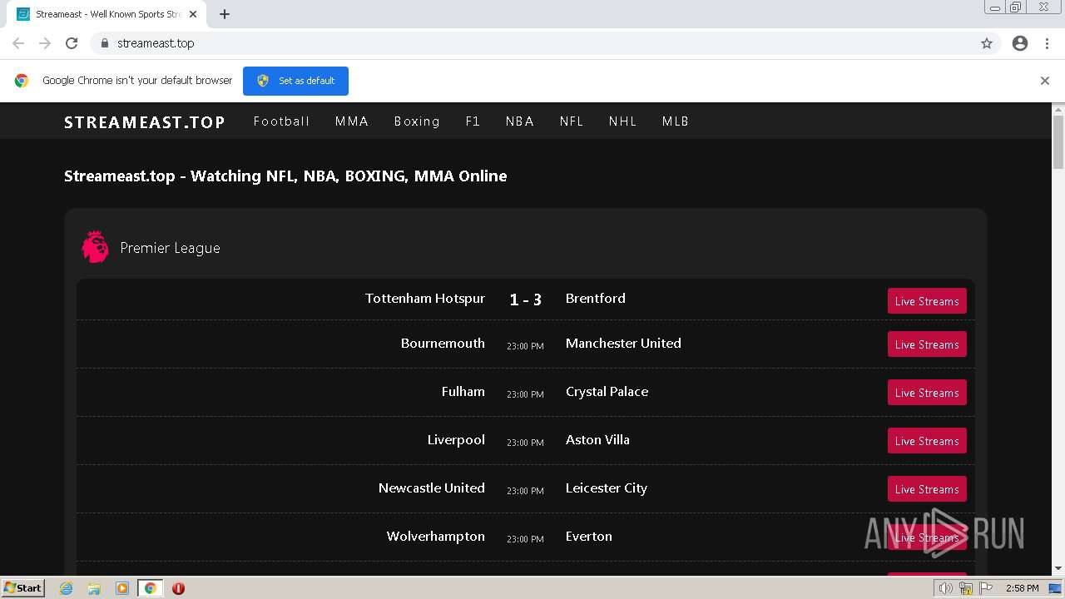The height and width of the screenshot is (599, 1065).
Task: Select the Chrome icon in the taskbar
Action: pyautogui.click(x=151, y=588)
